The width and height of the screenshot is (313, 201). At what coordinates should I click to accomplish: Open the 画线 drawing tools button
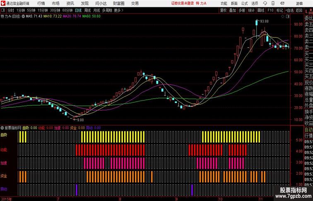pos(261,10)
